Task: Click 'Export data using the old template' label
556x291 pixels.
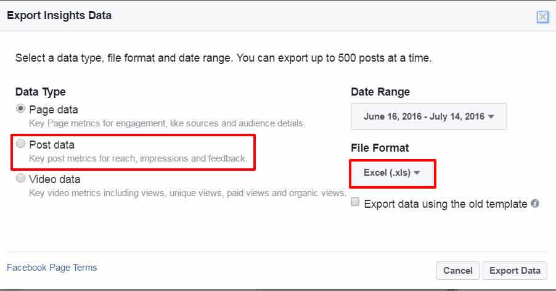Action: point(445,204)
